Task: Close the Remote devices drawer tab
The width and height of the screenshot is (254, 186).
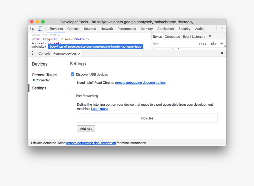Action: tap(79, 54)
